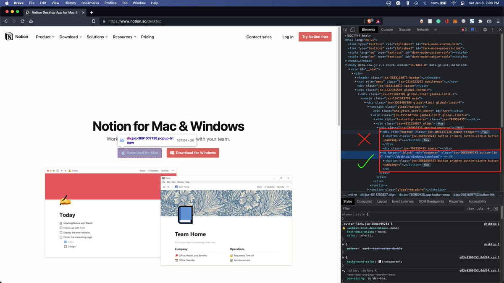Open the MetaMask fox extension
Screen dimensions: 504x283
[x=455, y=21]
